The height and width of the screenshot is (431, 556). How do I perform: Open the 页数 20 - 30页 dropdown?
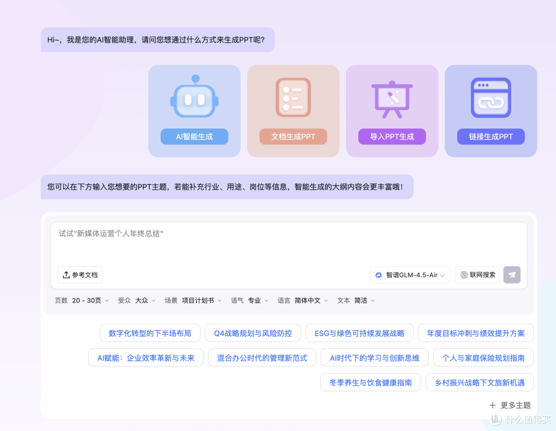[81, 300]
